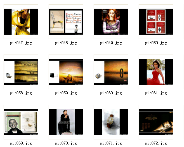Select the wristwatch thumbnail pic071.jpg
This screenshot has width=184, height=147.
pyautogui.click(x=111, y=122)
